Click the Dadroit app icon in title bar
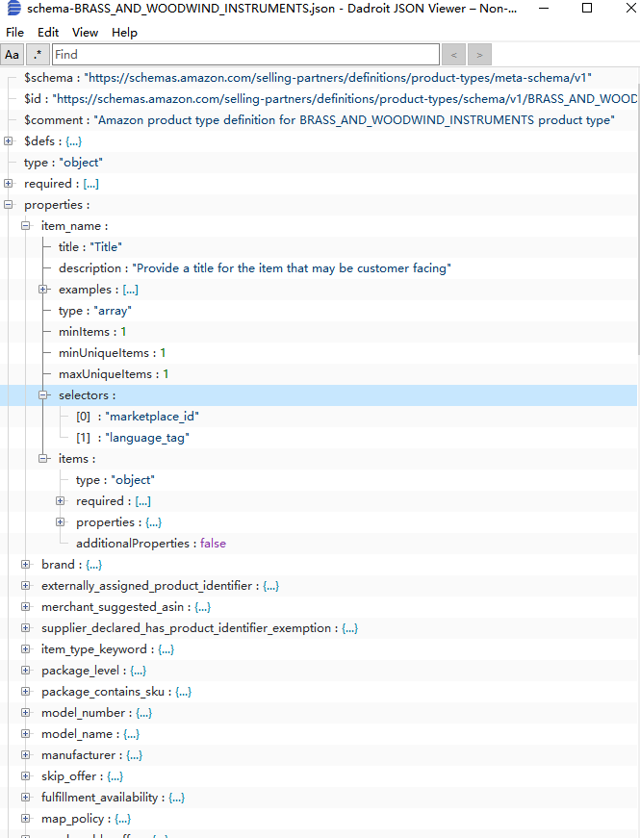The height and width of the screenshot is (838, 640). coord(13,9)
